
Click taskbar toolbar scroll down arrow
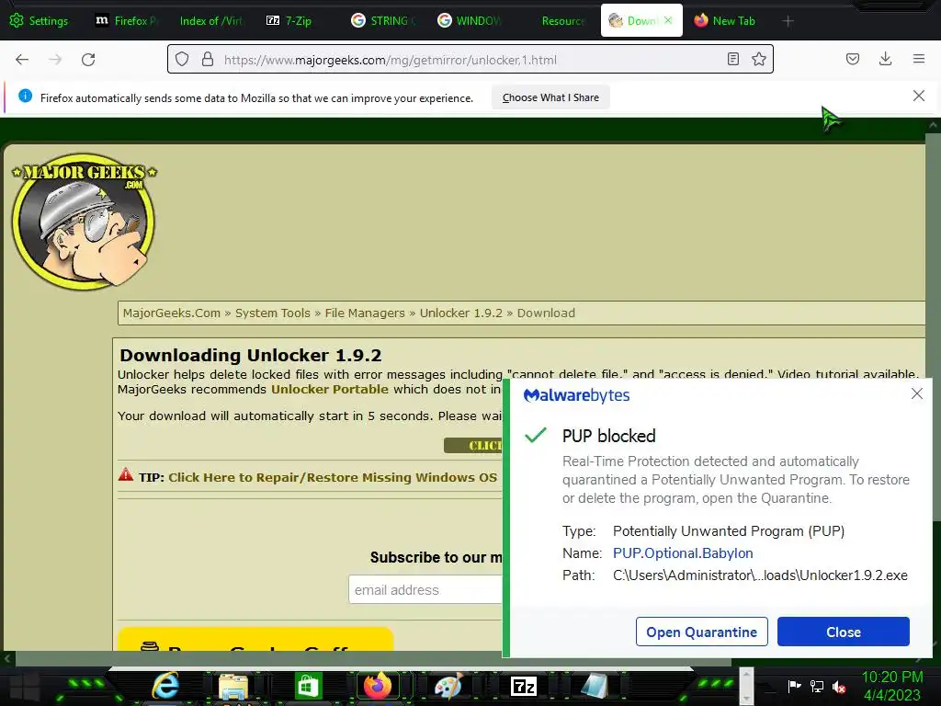(746, 698)
